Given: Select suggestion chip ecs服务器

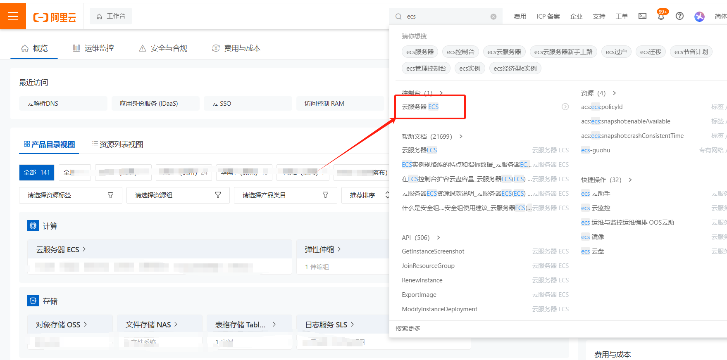Looking at the screenshot, I should point(420,52).
